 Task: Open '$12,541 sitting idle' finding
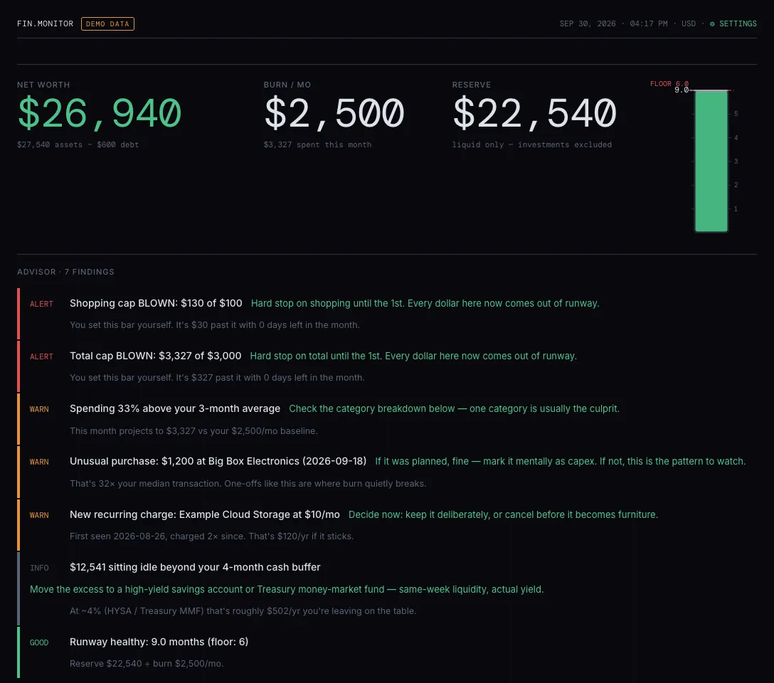click(195, 568)
